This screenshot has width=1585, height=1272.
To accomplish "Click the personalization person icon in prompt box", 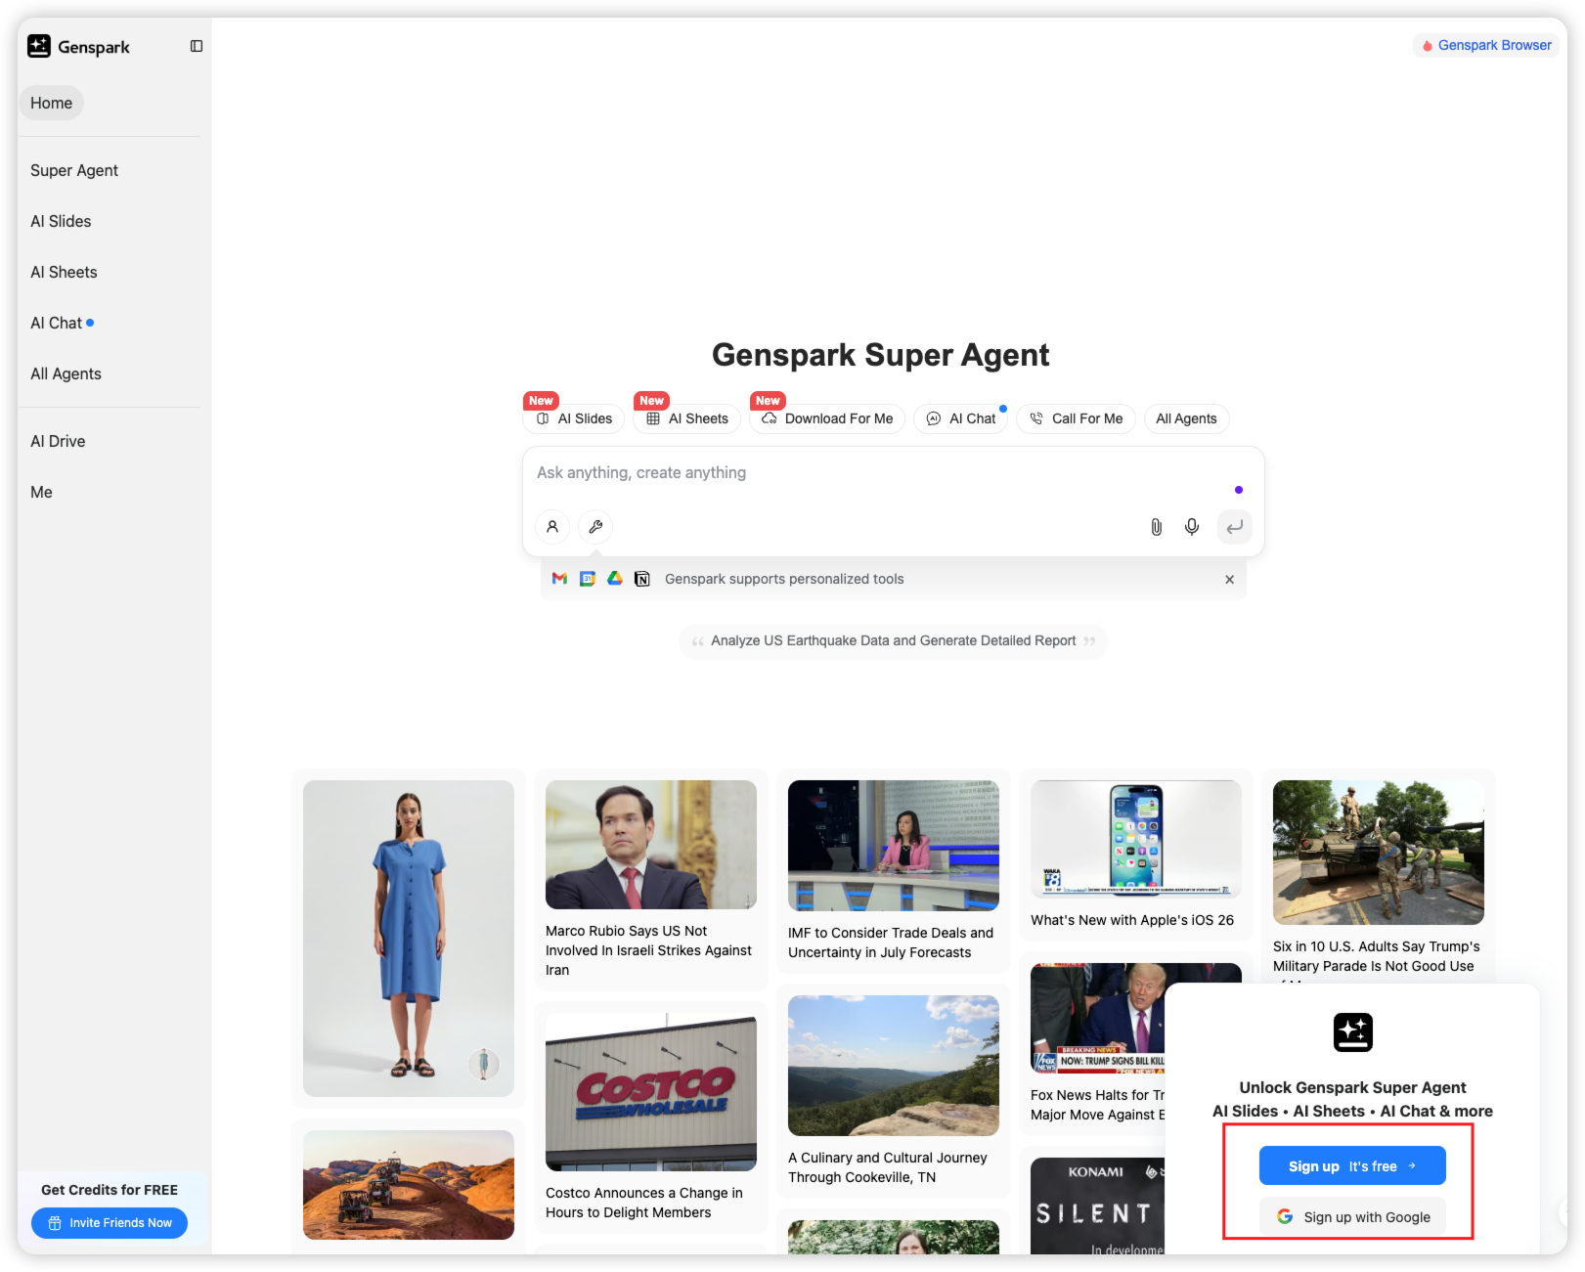I will click(x=552, y=526).
